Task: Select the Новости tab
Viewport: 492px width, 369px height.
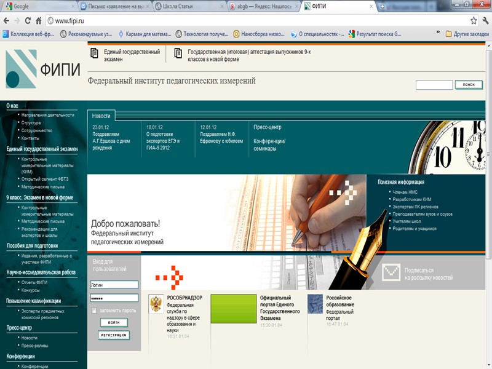Action: point(101,116)
